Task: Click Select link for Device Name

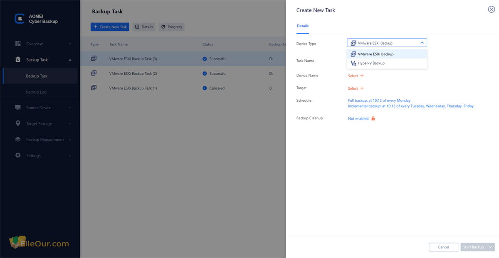Action: pyautogui.click(x=353, y=76)
